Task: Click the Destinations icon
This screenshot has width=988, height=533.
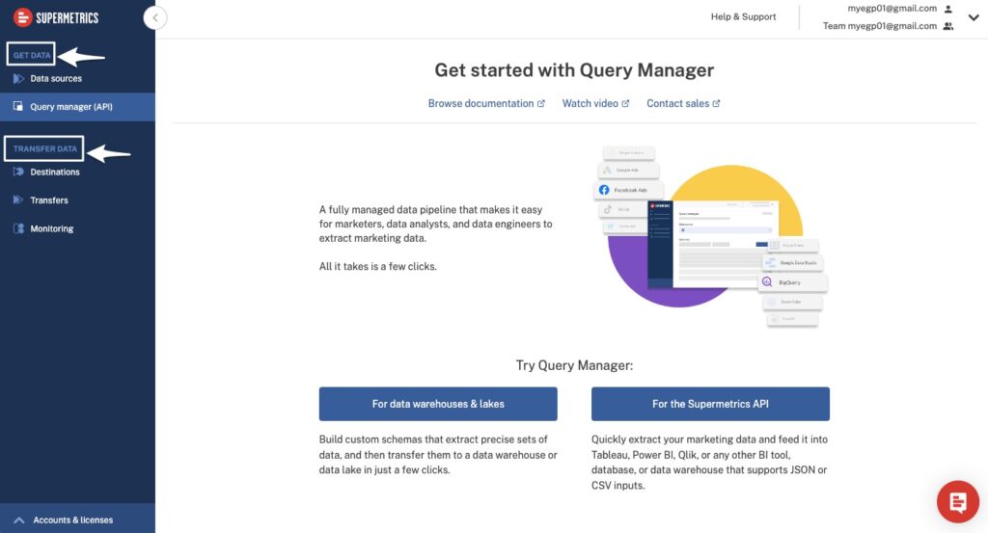Action: pyautogui.click(x=18, y=172)
